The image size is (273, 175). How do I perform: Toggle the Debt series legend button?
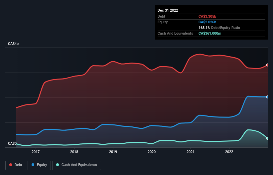[x=16, y=165]
